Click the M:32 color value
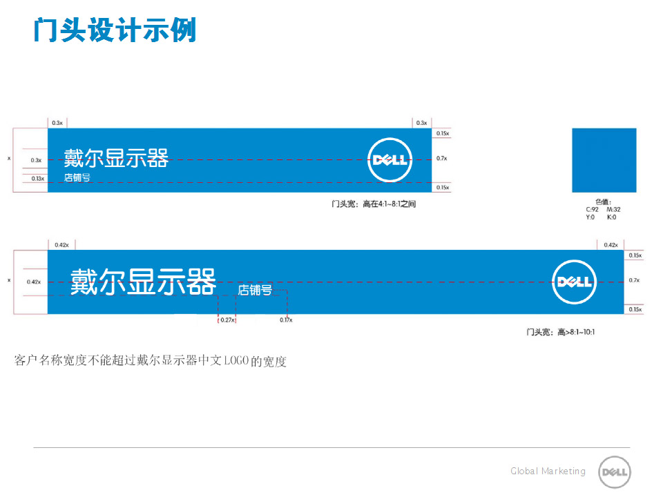Screen dimensions: 663x497 613,209
